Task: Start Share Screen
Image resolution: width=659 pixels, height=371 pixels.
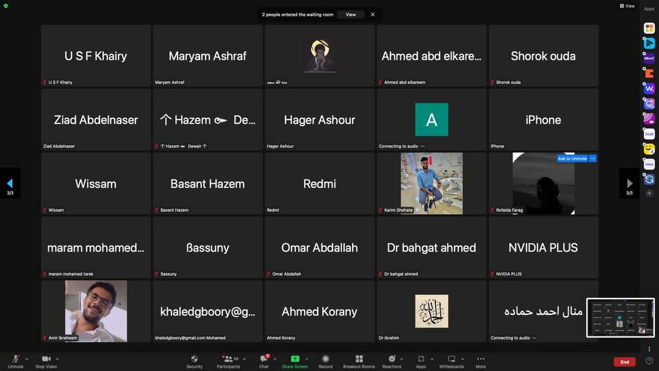Action: point(295,360)
